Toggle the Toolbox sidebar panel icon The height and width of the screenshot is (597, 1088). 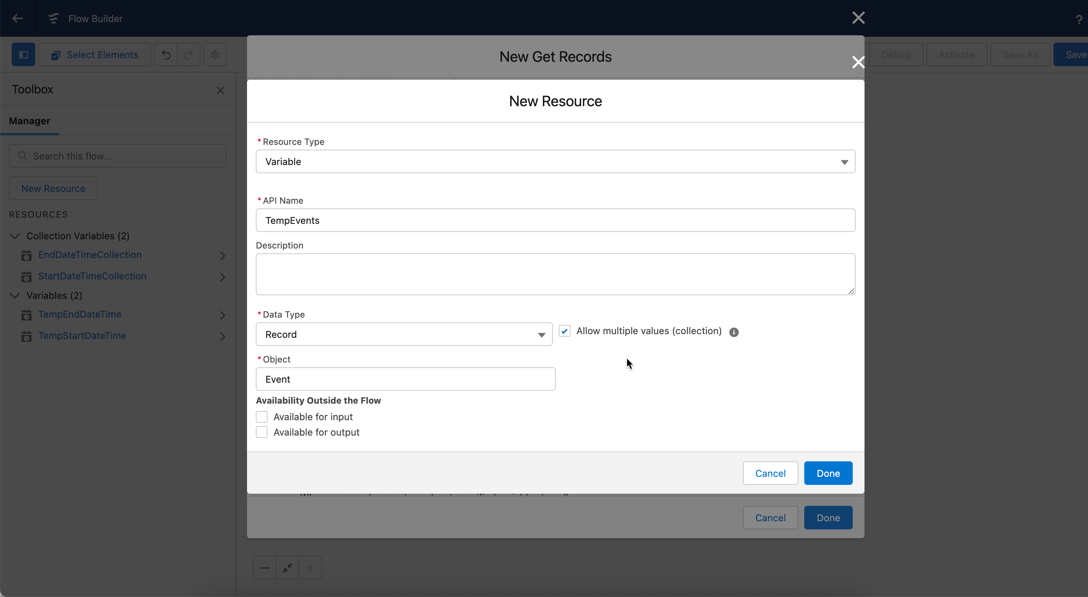tap(23, 54)
